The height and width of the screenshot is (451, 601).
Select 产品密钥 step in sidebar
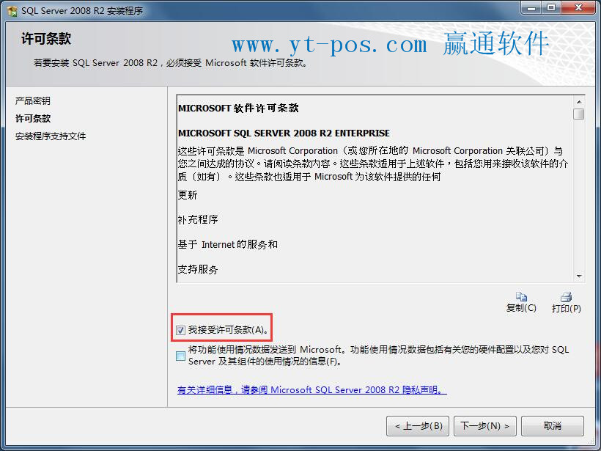[x=33, y=101]
